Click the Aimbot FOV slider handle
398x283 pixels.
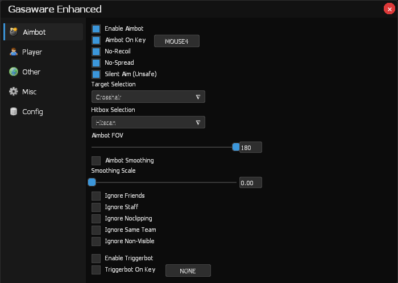click(236, 147)
